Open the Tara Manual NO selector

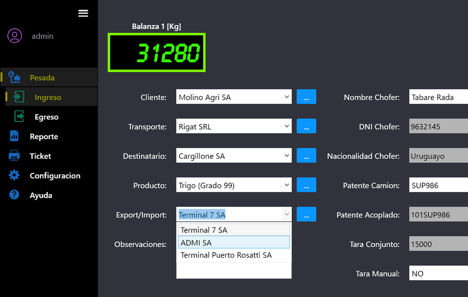pyautogui.click(x=438, y=274)
